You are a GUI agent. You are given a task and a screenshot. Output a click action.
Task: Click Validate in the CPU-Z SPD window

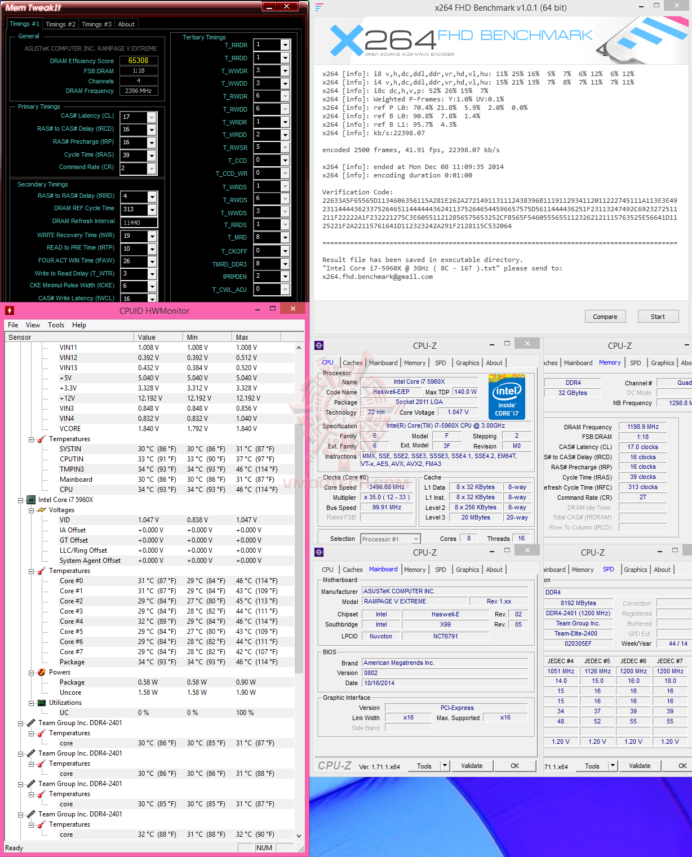(640, 766)
